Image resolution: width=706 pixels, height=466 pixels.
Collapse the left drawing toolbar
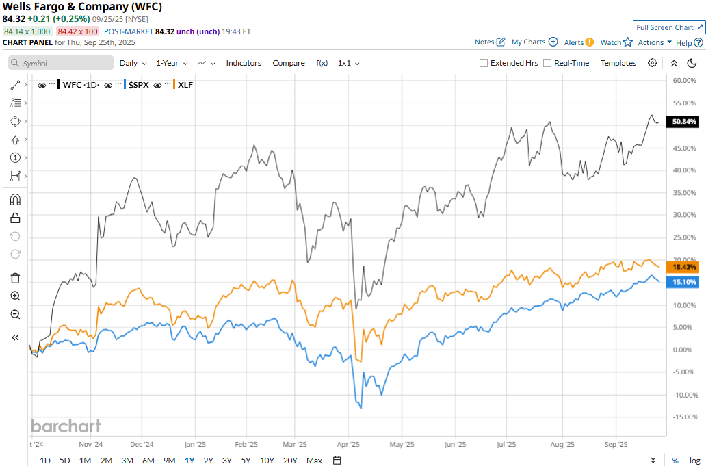click(15, 337)
